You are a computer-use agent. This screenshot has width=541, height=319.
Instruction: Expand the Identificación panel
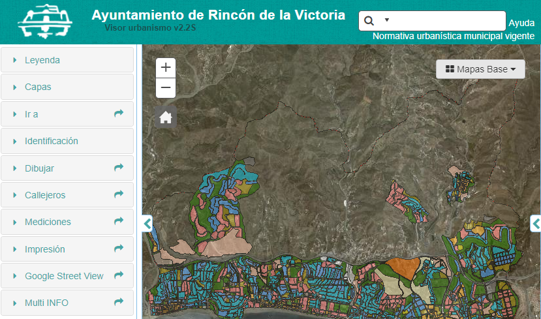point(67,141)
